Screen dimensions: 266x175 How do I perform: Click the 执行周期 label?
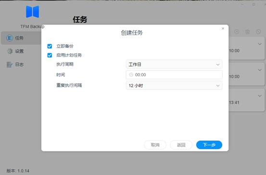click(65, 64)
